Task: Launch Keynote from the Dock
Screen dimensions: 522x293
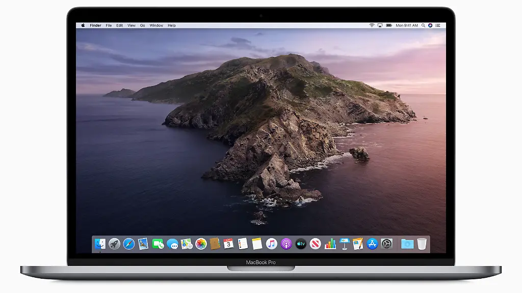Action: 344,243
